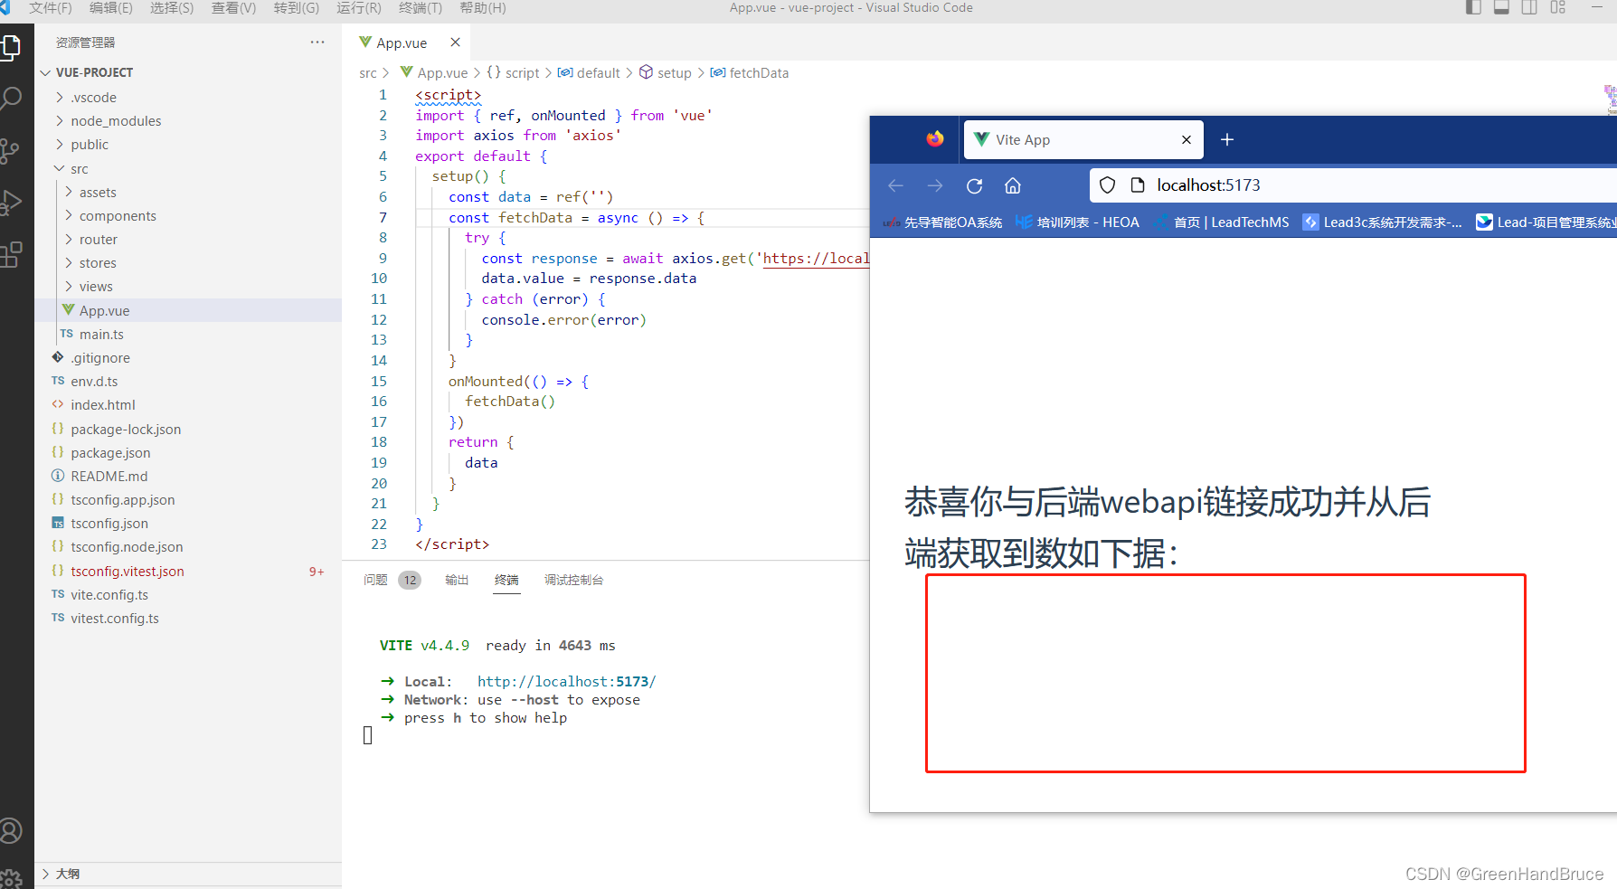The height and width of the screenshot is (889, 1617).
Task: Open the 帮助(H) menu
Action: tap(483, 8)
